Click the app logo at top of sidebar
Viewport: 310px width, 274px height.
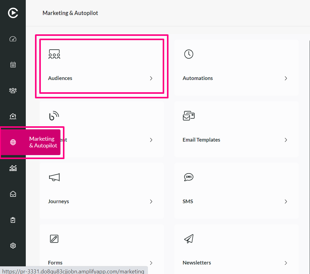[13, 13]
